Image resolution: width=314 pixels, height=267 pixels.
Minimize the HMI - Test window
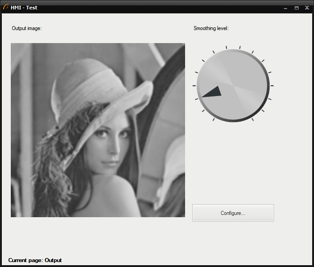285,8
